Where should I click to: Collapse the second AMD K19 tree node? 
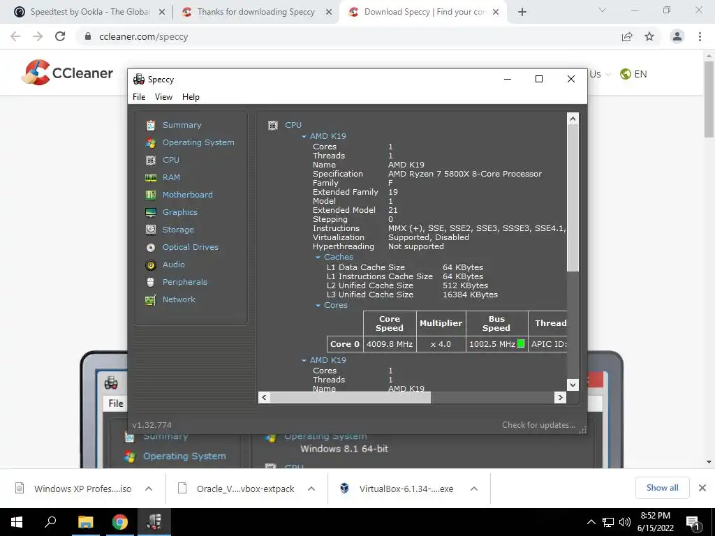(304, 360)
